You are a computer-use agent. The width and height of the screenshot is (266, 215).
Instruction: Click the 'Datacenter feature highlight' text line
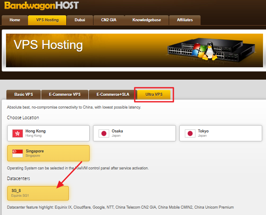120,207
